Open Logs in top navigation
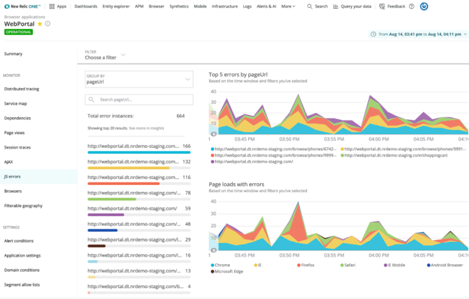The height and width of the screenshot is (299, 469). point(247,6)
